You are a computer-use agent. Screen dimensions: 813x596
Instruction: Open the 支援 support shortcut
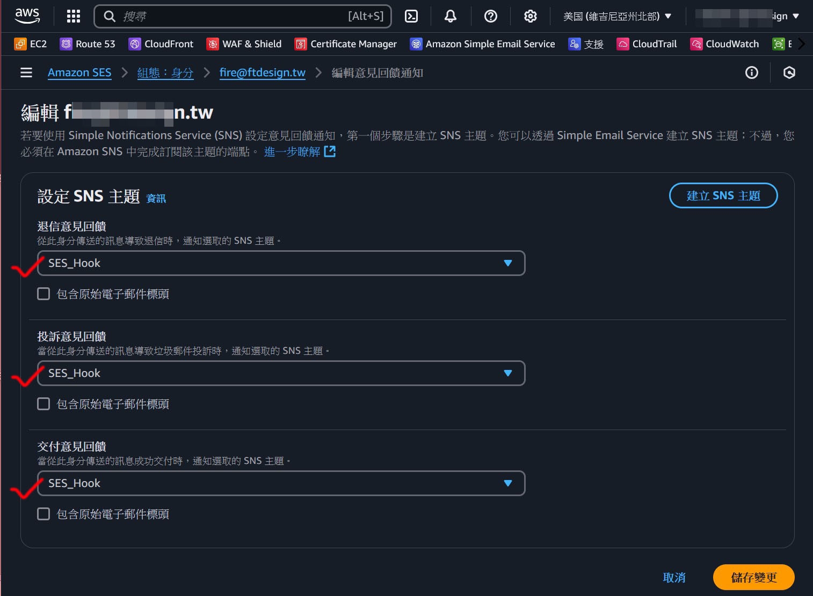(586, 44)
